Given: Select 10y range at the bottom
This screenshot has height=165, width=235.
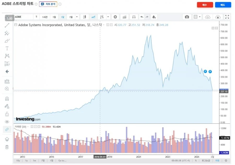Looking at the screenshot, I should tap(18, 161).
